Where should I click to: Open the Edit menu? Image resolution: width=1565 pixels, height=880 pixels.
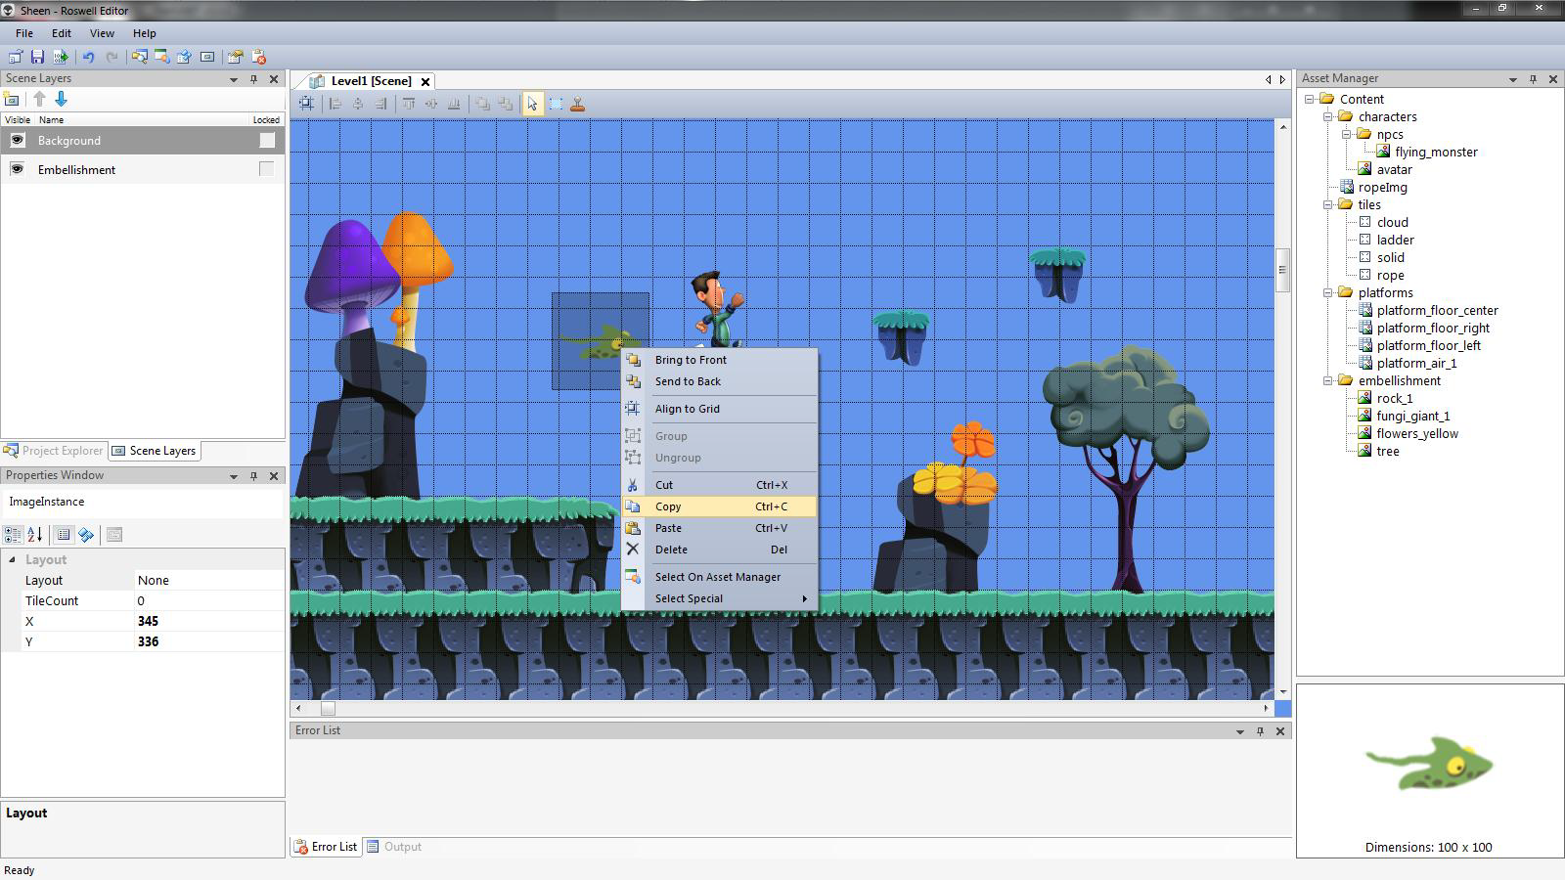pos(61,33)
